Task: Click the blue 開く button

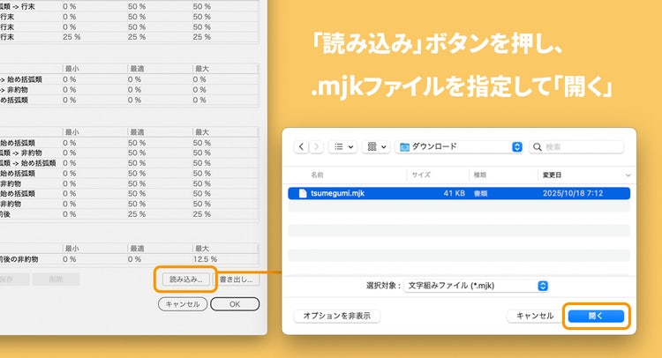Action: (x=596, y=316)
